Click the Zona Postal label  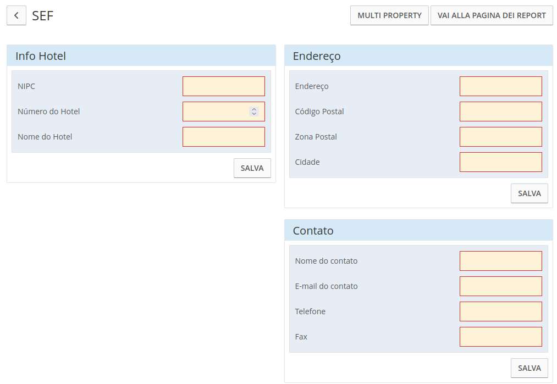click(x=316, y=137)
